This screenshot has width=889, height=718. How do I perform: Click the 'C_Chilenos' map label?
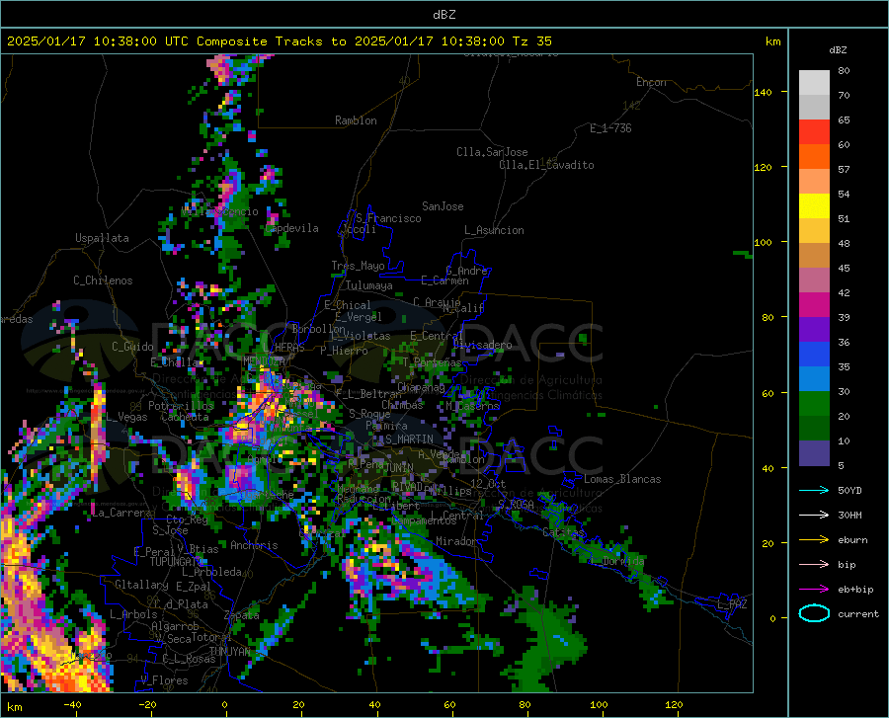pos(103,280)
